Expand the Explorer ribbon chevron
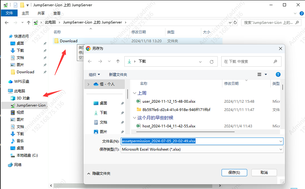The height and width of the screenshot is (189, 305). 295,13
